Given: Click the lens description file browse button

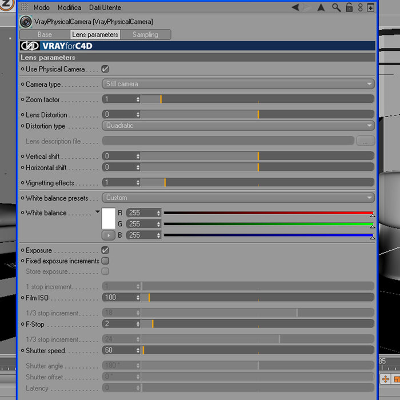Looking at the screenshot, I should pos(365,141).
